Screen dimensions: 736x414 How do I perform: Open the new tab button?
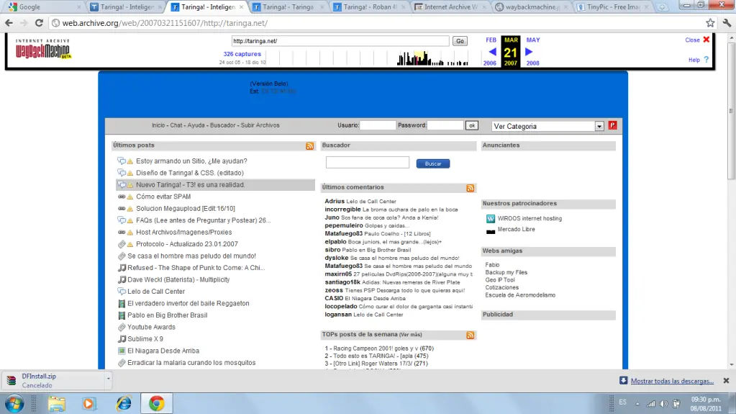click(x=662, y=7)
